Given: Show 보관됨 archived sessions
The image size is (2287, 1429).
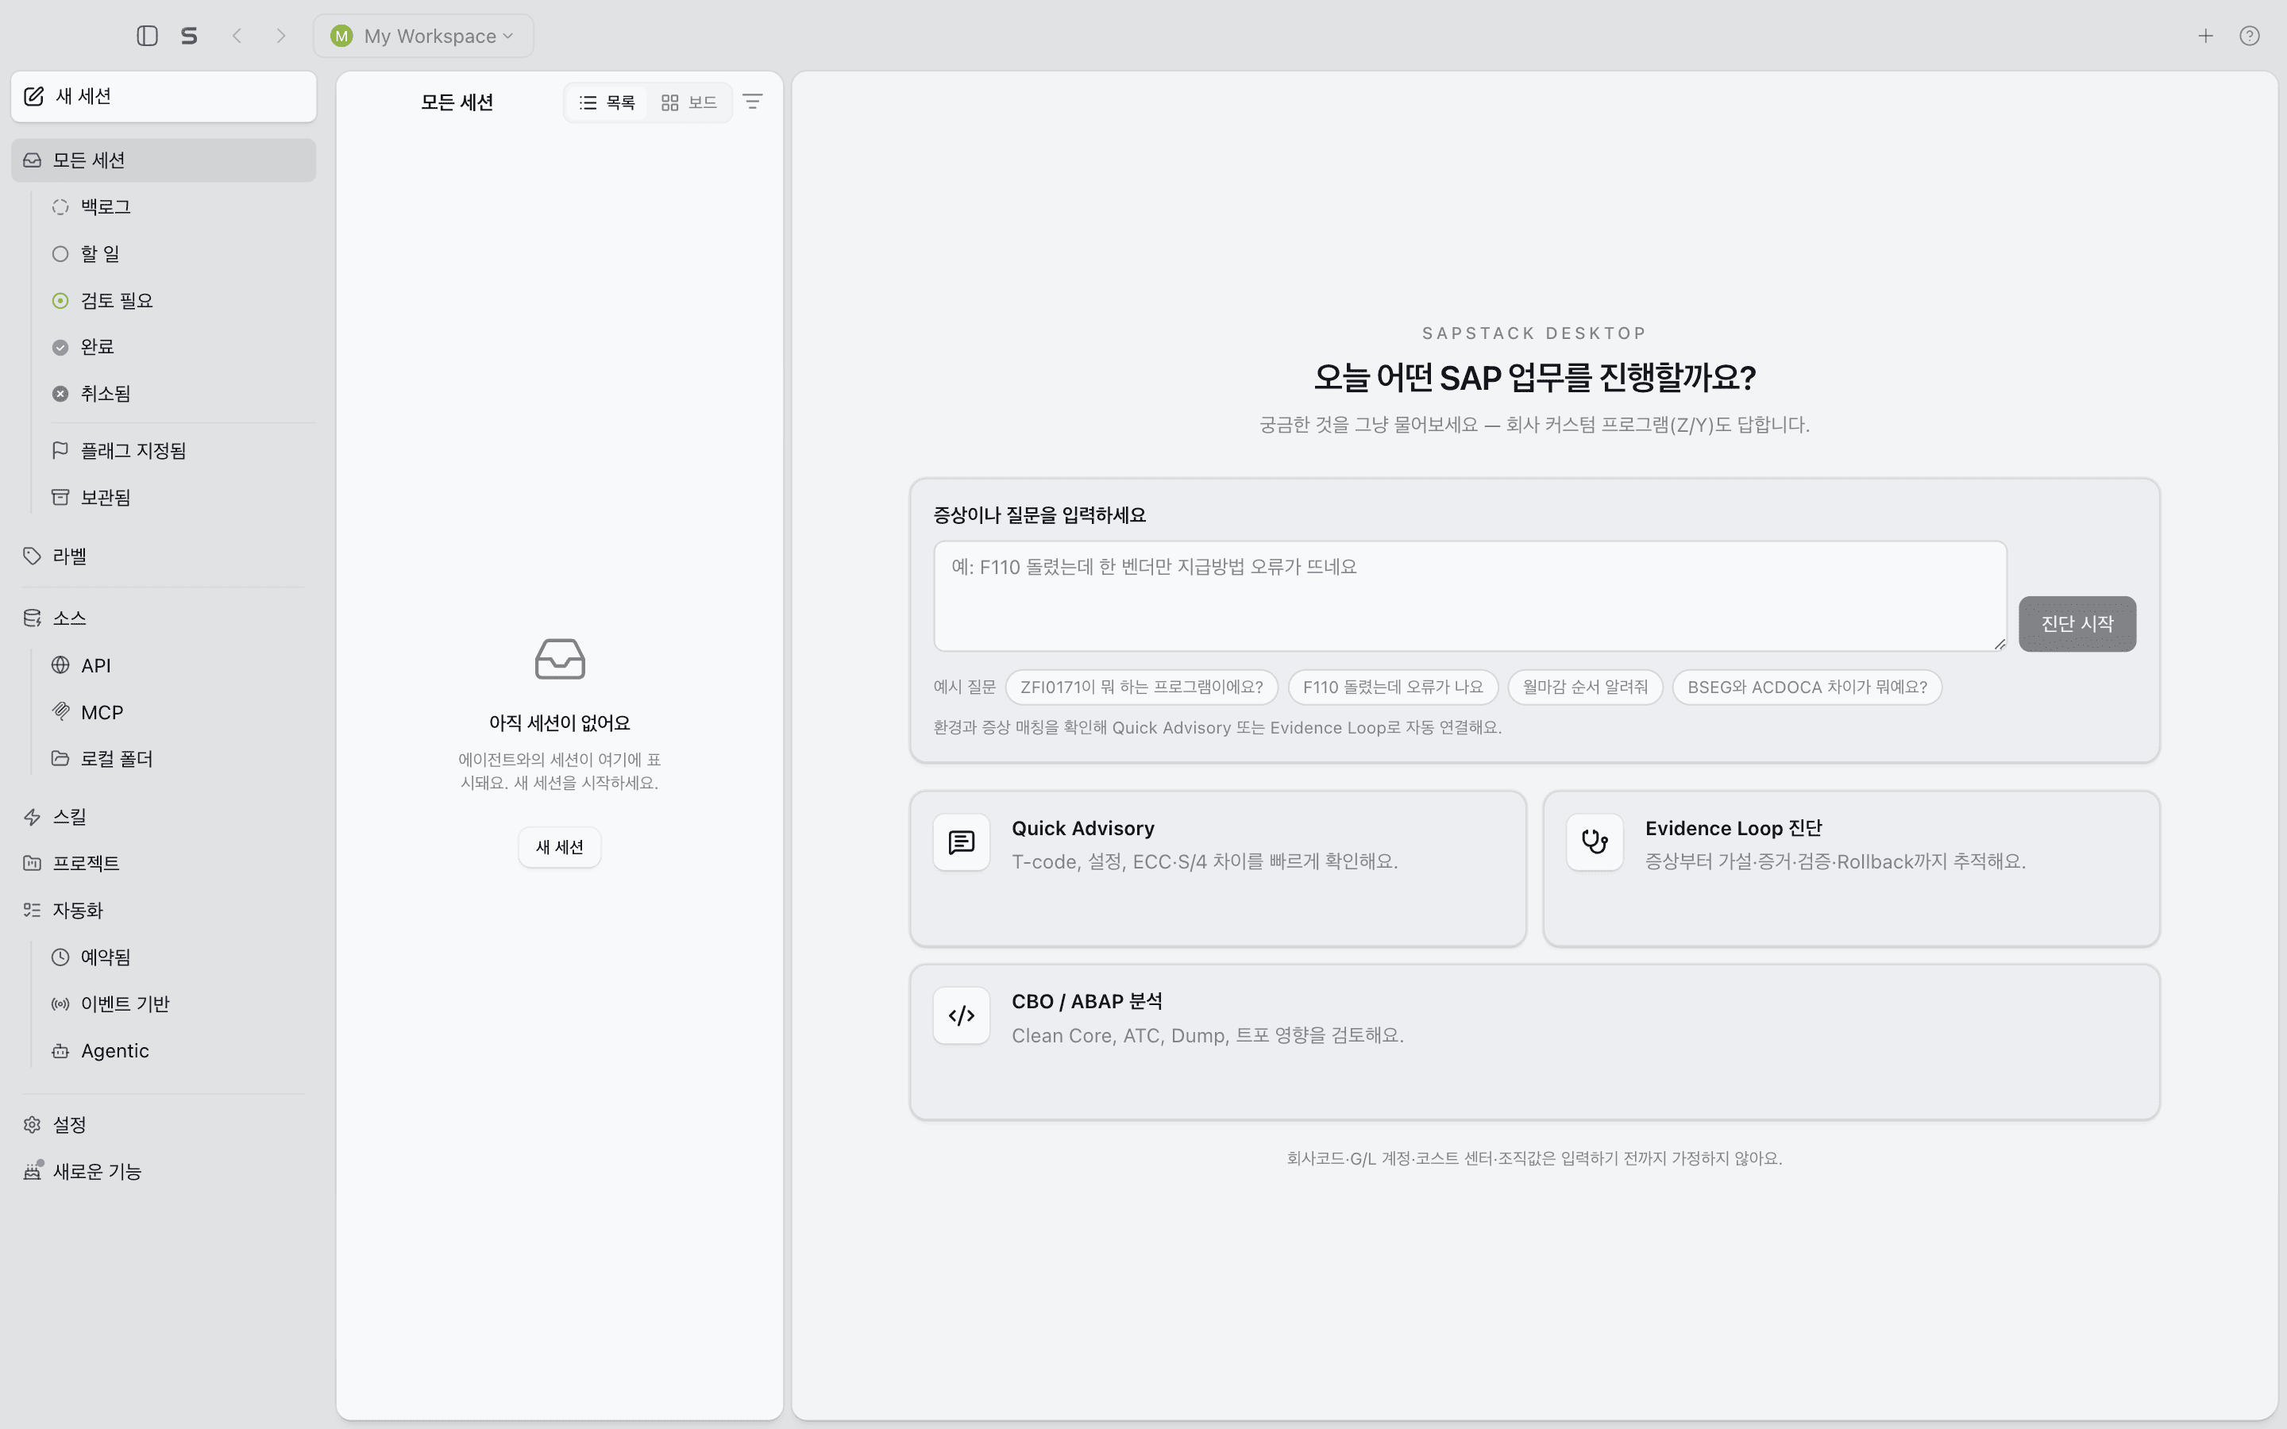Looking at the screenshot, I should pyautogui.click(x=179, y=497).
